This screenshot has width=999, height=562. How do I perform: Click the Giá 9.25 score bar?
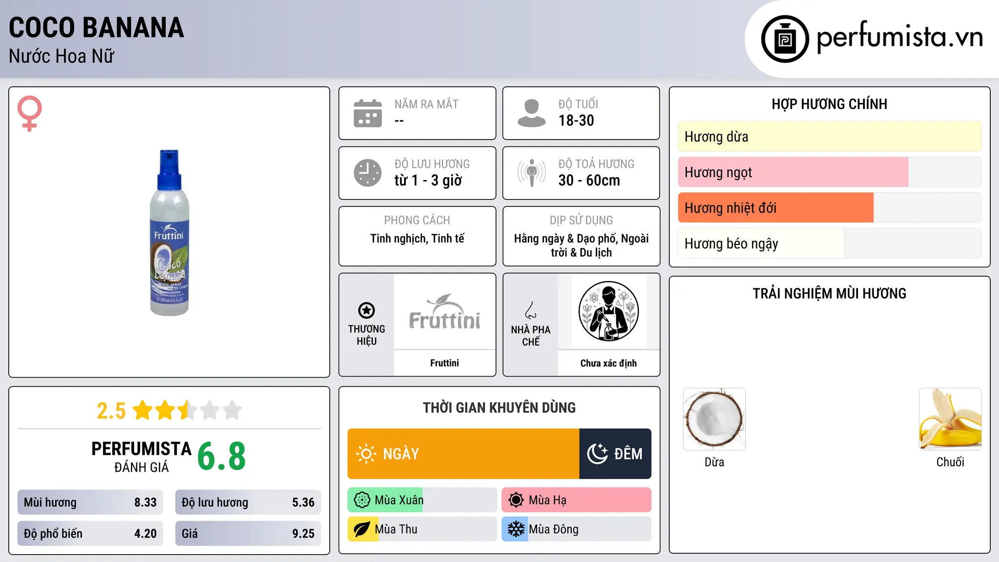tap(248, 534)
